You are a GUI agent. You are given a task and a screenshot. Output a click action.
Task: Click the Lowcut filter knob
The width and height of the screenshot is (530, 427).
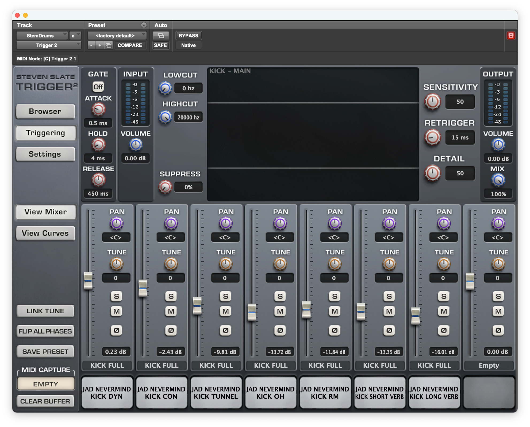165,88
